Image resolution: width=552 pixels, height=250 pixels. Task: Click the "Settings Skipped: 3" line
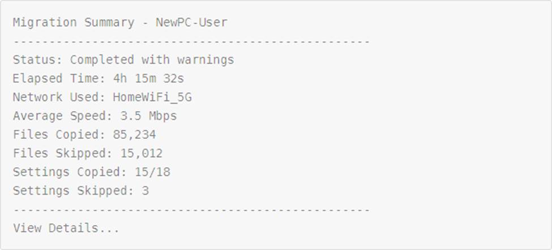click(x=80, y=191)
